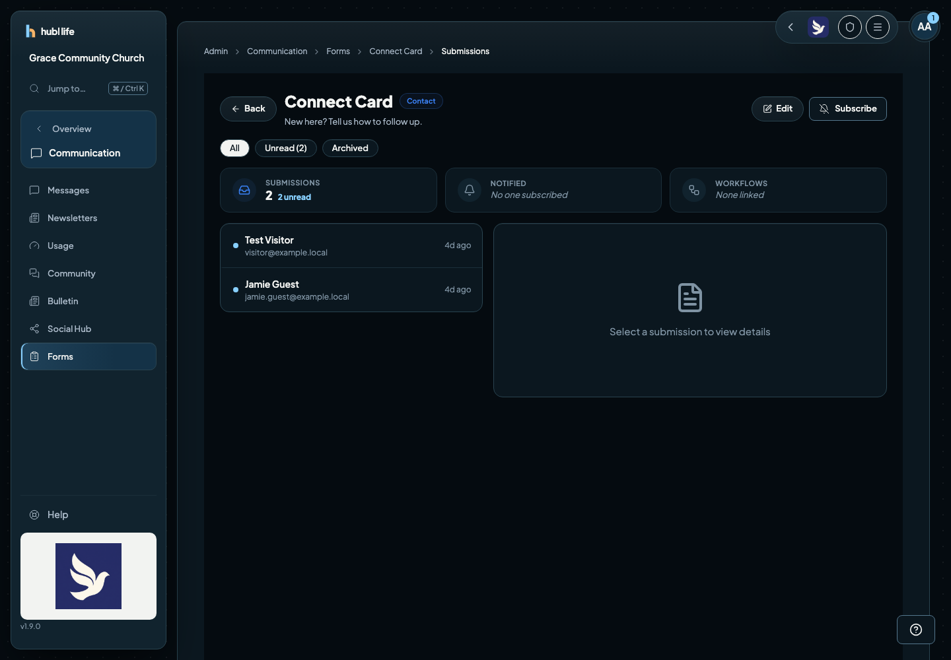The width and height of the screenshot is (951, 660).
Task: Click the Admin breadcrumb link
Action: [x=216, y=51]
